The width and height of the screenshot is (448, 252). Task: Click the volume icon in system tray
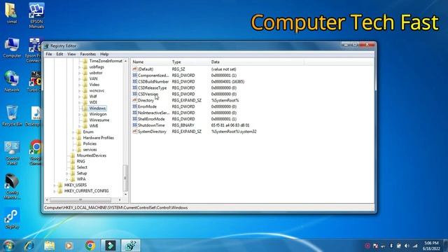click(407, 246)
